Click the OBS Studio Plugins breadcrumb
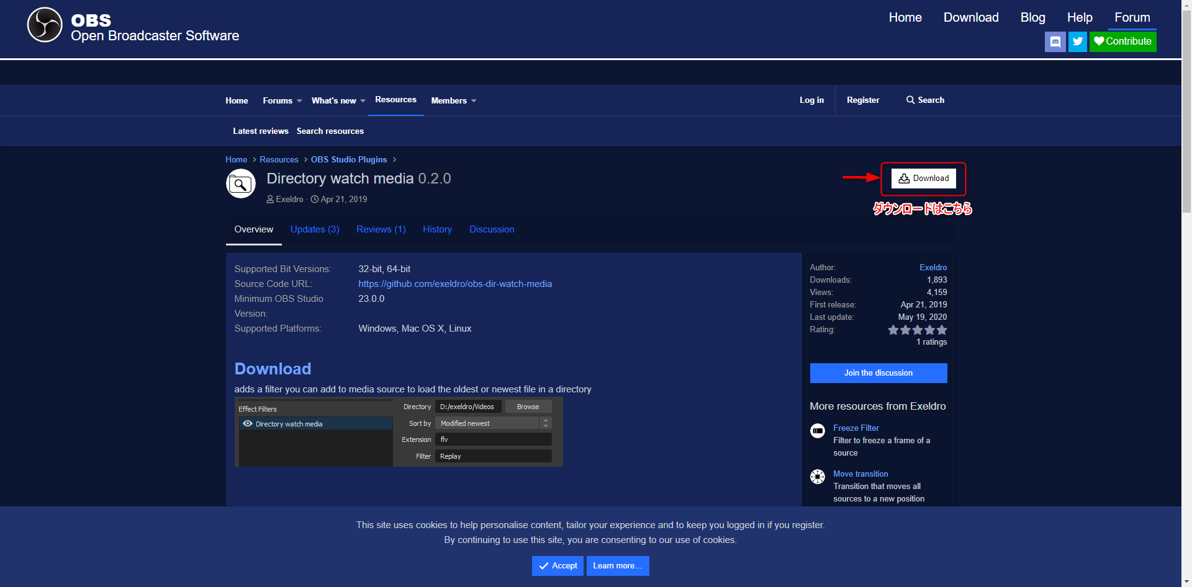Image resolution: width=1192 pixels, height=587 pixels. click(x=349, y=159)
